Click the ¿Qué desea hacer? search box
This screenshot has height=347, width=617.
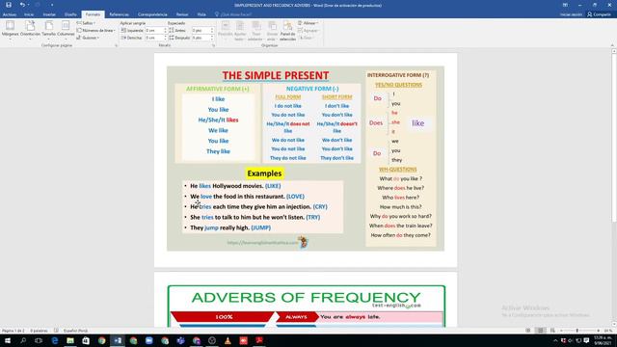point(233,14)
